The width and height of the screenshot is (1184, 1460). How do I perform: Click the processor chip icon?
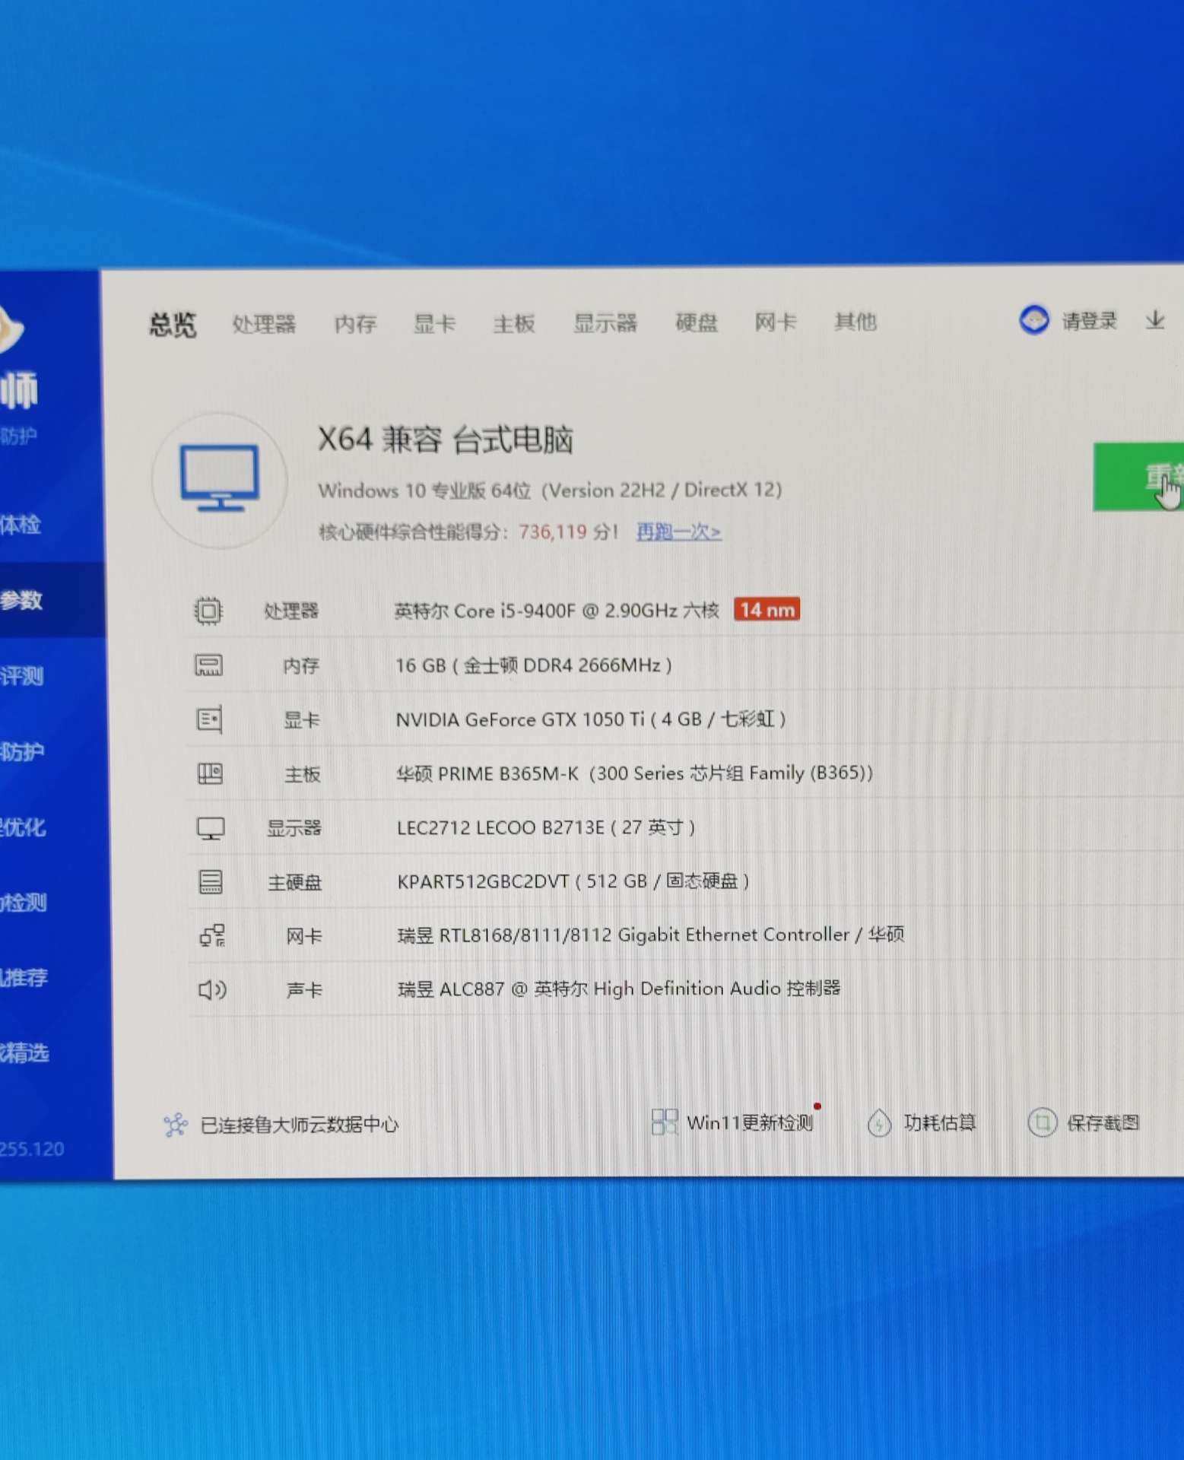[x=208, y=611]
